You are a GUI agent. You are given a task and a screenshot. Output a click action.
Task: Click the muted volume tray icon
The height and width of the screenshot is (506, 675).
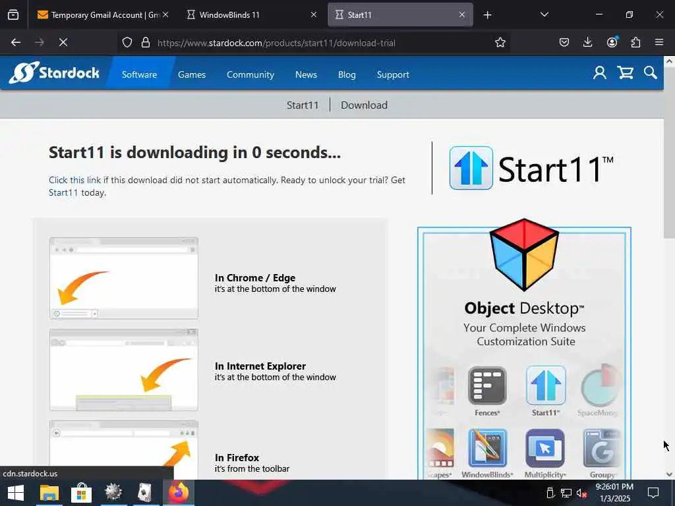581,493
